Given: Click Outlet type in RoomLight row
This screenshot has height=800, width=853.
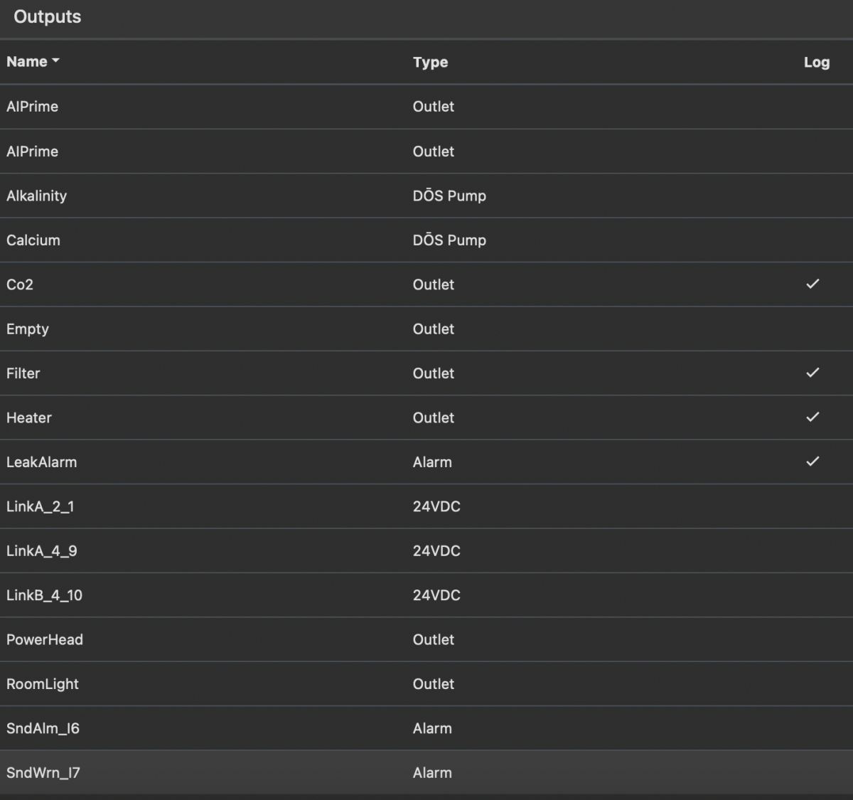Looking at the screenshot, I should click(x=434, y=684).
